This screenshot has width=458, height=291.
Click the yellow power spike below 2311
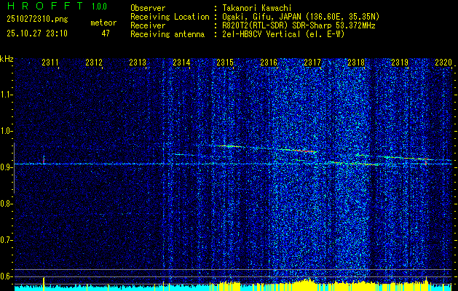[x=44, y=284]
